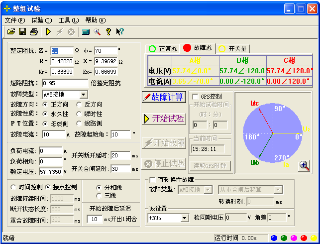Open the 工具(L) menu
The height and width of the screenshot is (245, 322).
tap(69, 20)
